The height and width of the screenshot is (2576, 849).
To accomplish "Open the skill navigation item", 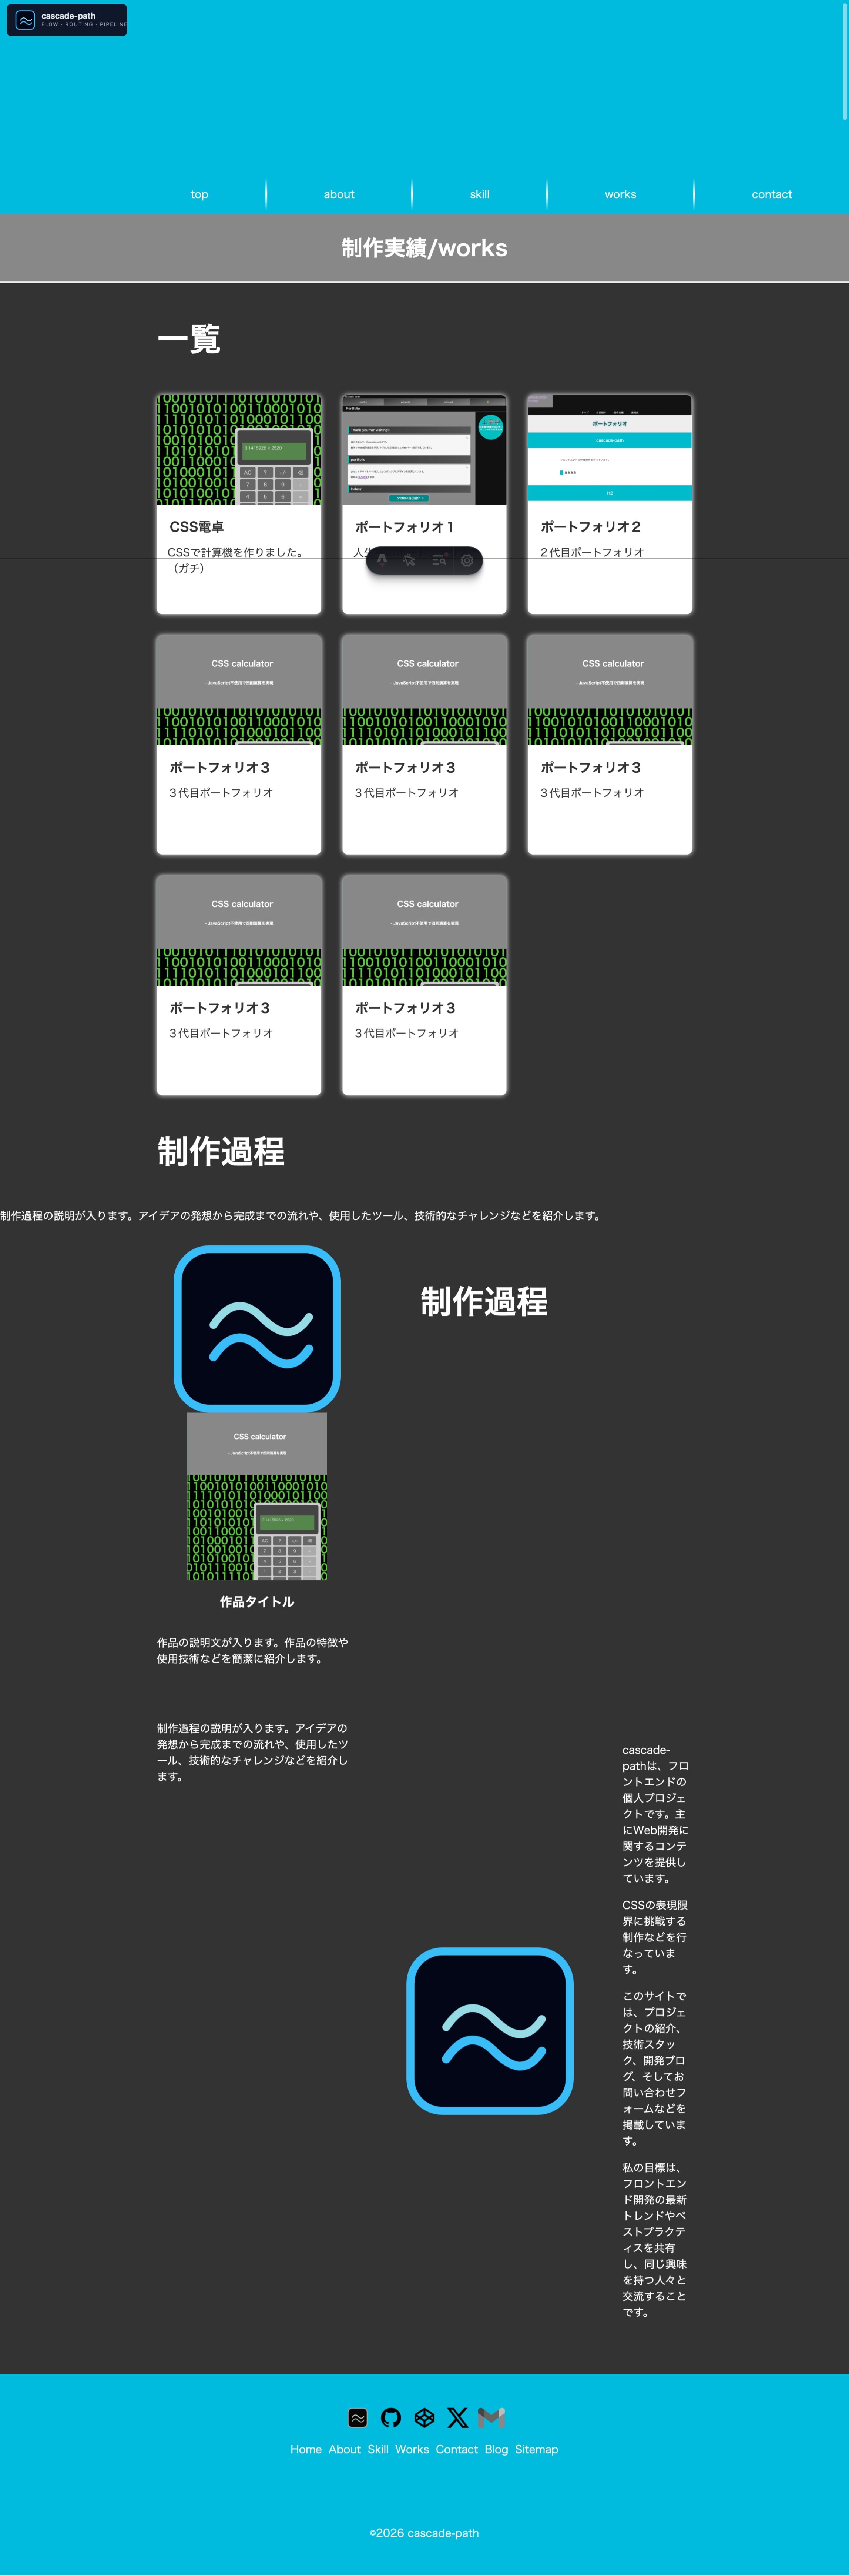I will pos(479,194).
